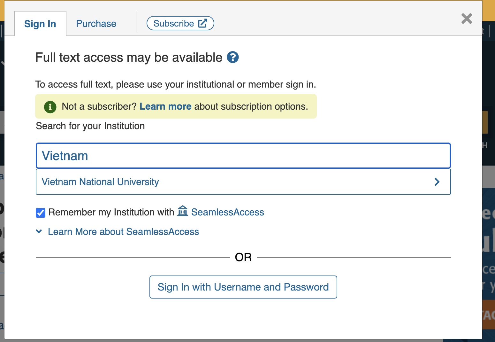
Task: Switch to the Sign In tab
Action: (40, 24)
